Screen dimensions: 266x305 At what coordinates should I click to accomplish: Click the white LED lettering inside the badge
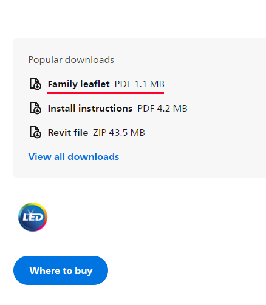coord(33,218)
